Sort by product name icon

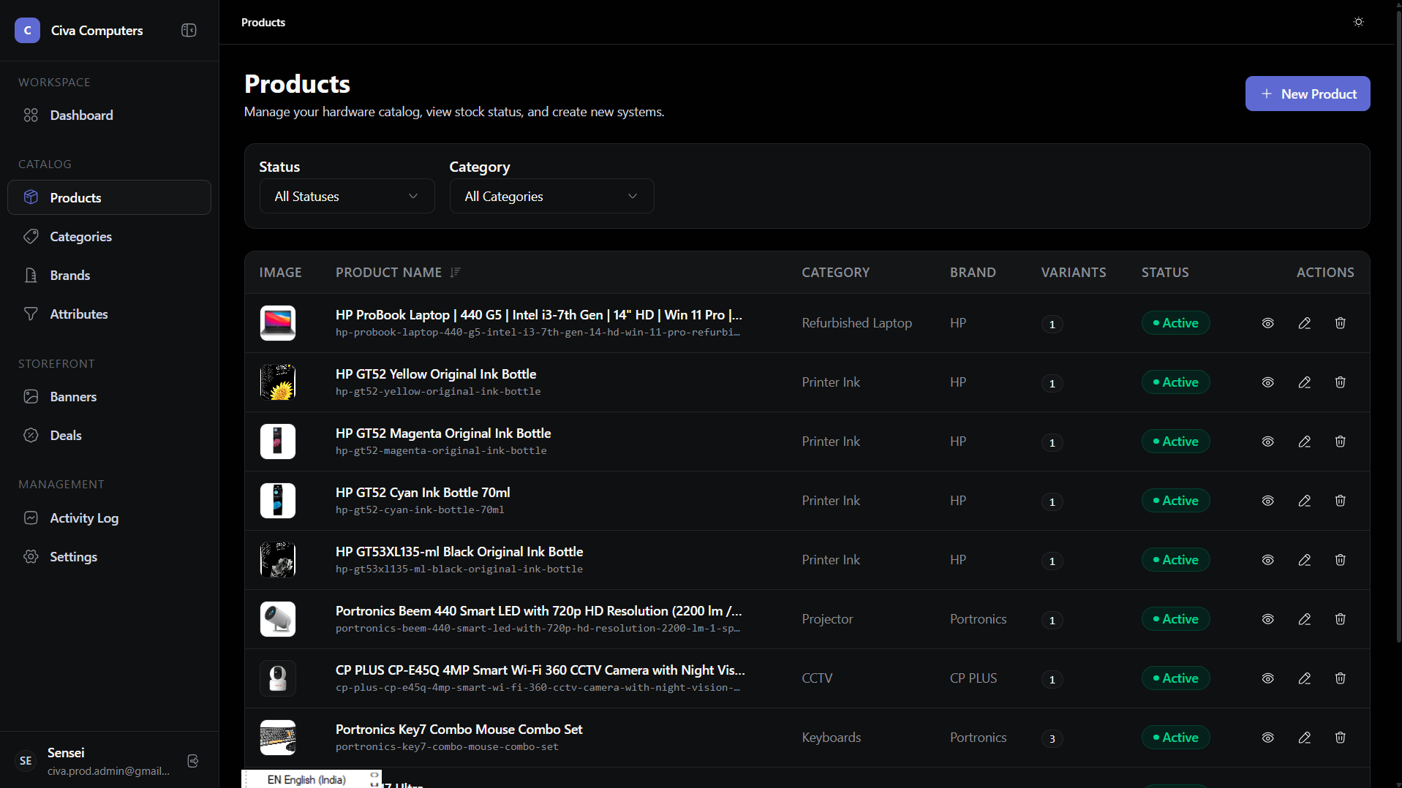pyautogui.click(x=455, y=272)
